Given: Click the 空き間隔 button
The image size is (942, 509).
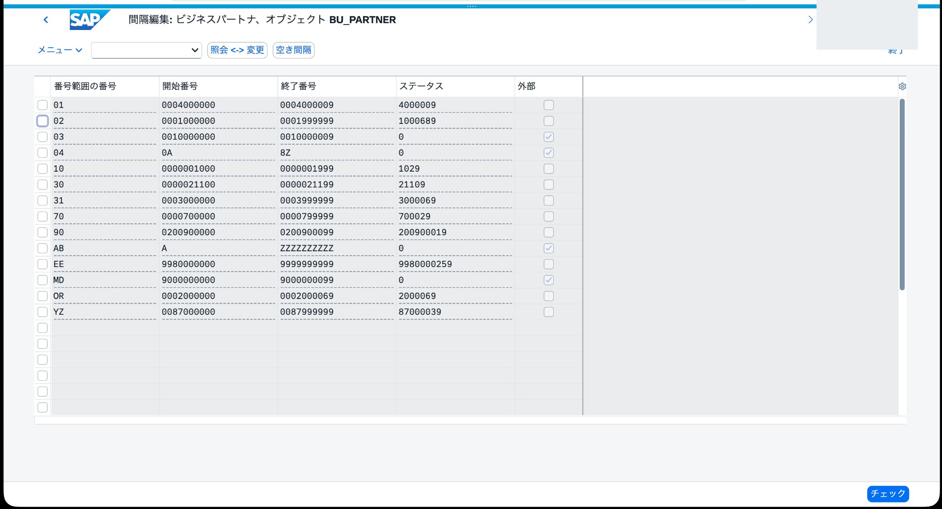Looking at the screenshot, I should click(294, 50).
